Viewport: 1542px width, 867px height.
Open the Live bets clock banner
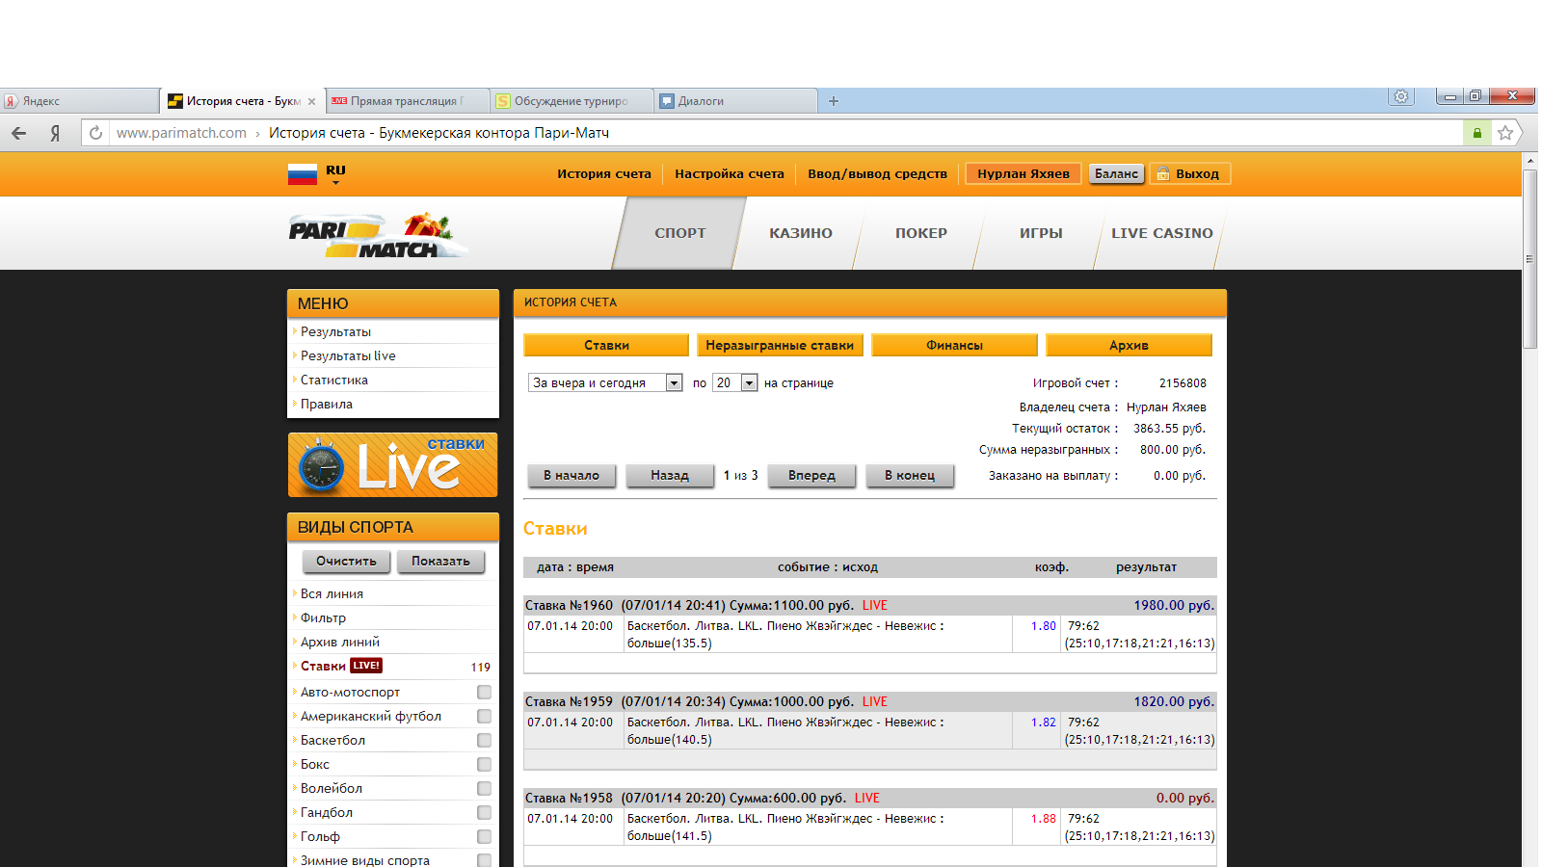[x=393, y=464]
